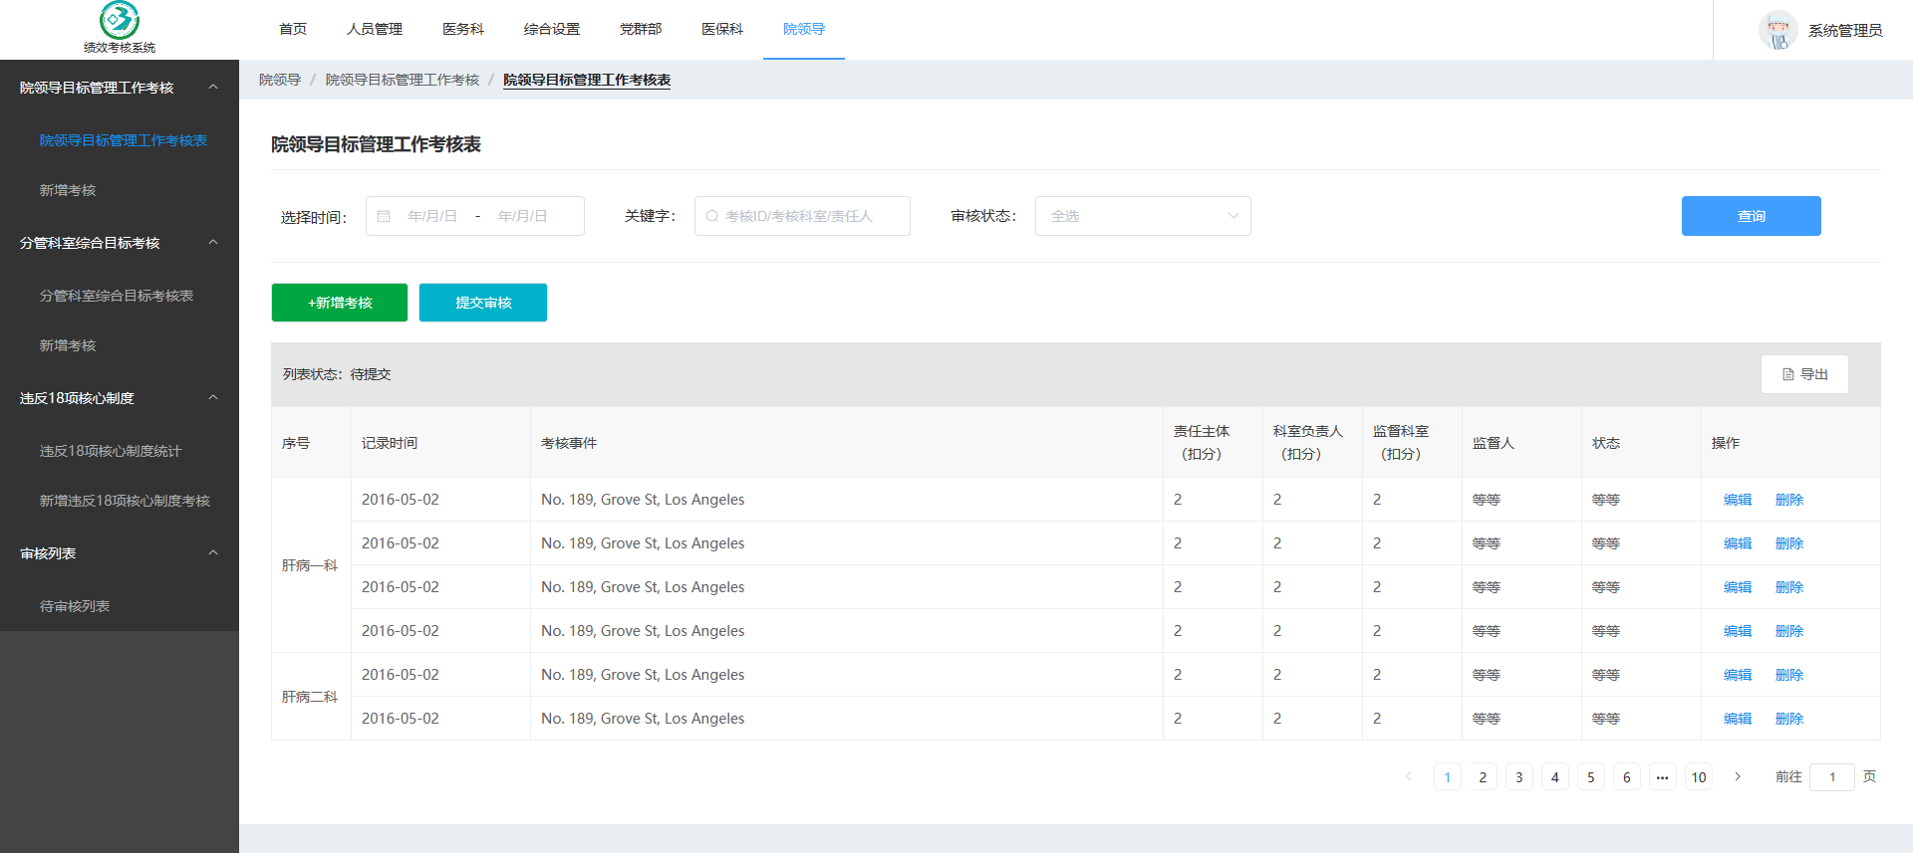Click the 前往 page number input
Image resolution: width=1913 pixels, height=853 pixels.
(x=1832, y=777)
